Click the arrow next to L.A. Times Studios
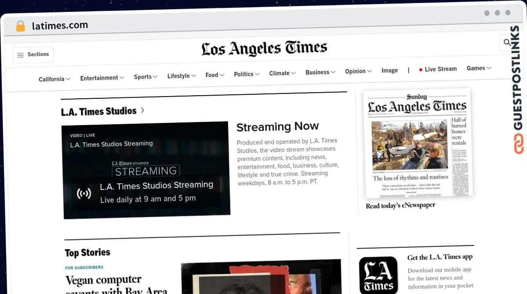The width and height of the screenshot is (527, 294). point(142,111)
